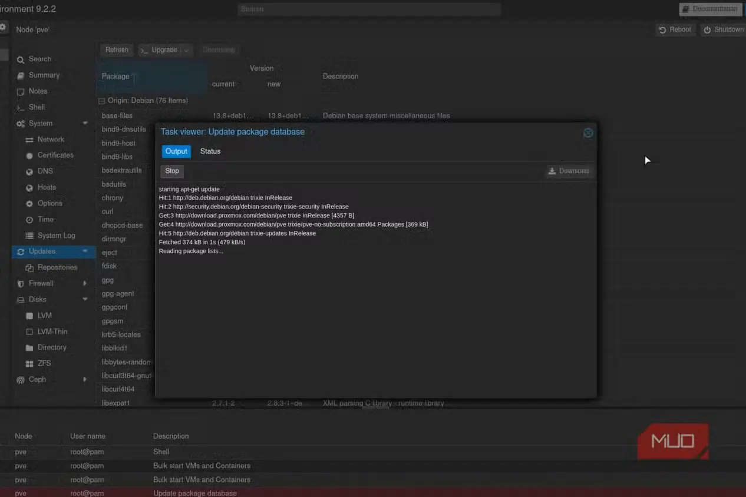Click the System gears icon

[21, 124]
